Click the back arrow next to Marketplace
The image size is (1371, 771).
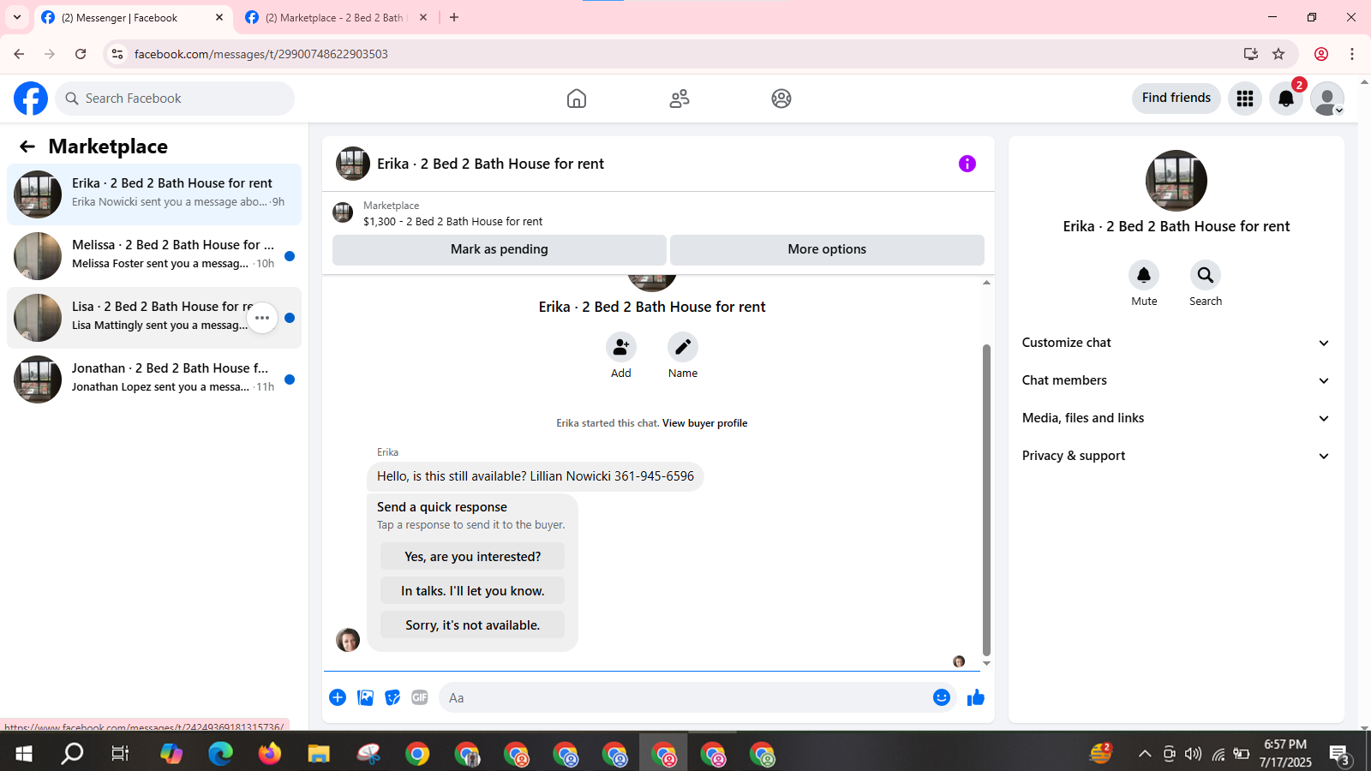tap(27, 146)
